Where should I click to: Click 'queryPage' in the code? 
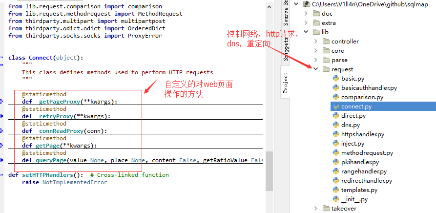pyautogui.click(x=51, y=160)
